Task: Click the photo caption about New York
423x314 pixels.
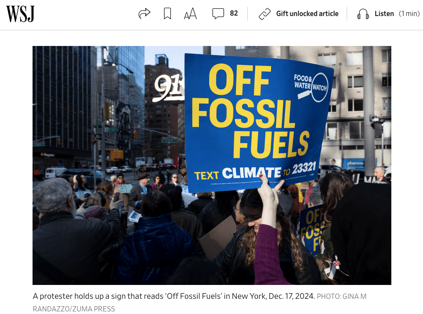Action: pos(174,296)
